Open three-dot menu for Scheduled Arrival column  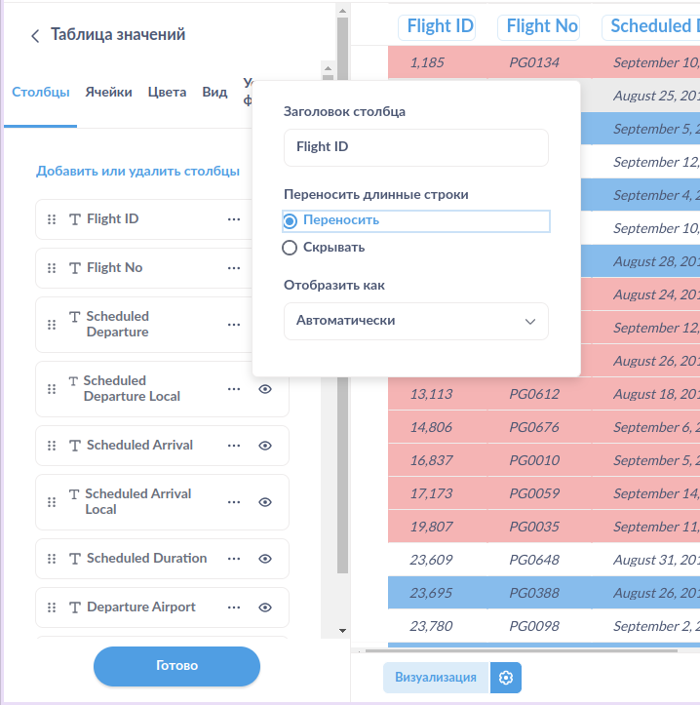coord(234,446)
